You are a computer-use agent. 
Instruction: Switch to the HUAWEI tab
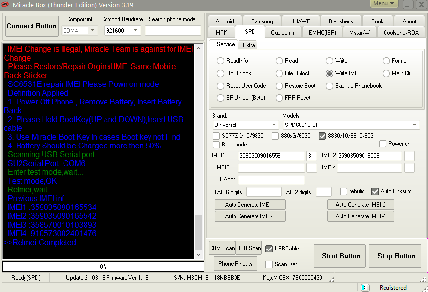tap(300, 21)
